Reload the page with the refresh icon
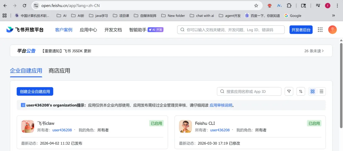 [x=24, y=6]
